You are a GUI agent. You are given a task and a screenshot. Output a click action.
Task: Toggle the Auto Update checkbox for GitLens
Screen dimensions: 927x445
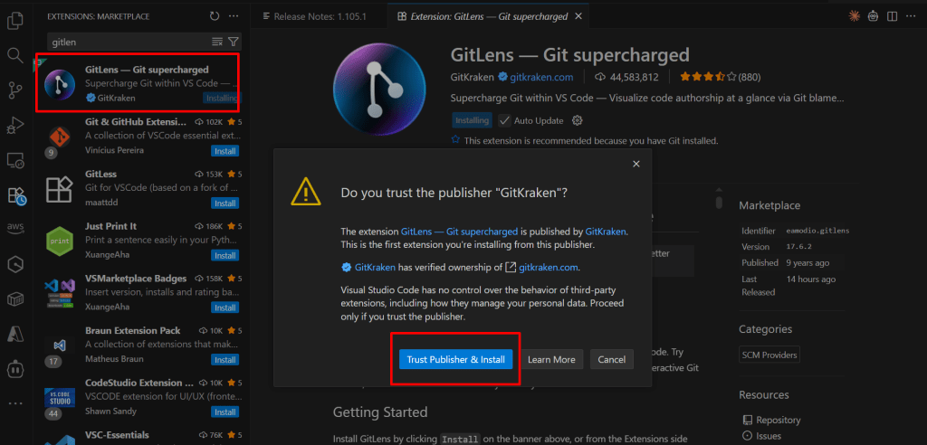[x=505, y=120]
